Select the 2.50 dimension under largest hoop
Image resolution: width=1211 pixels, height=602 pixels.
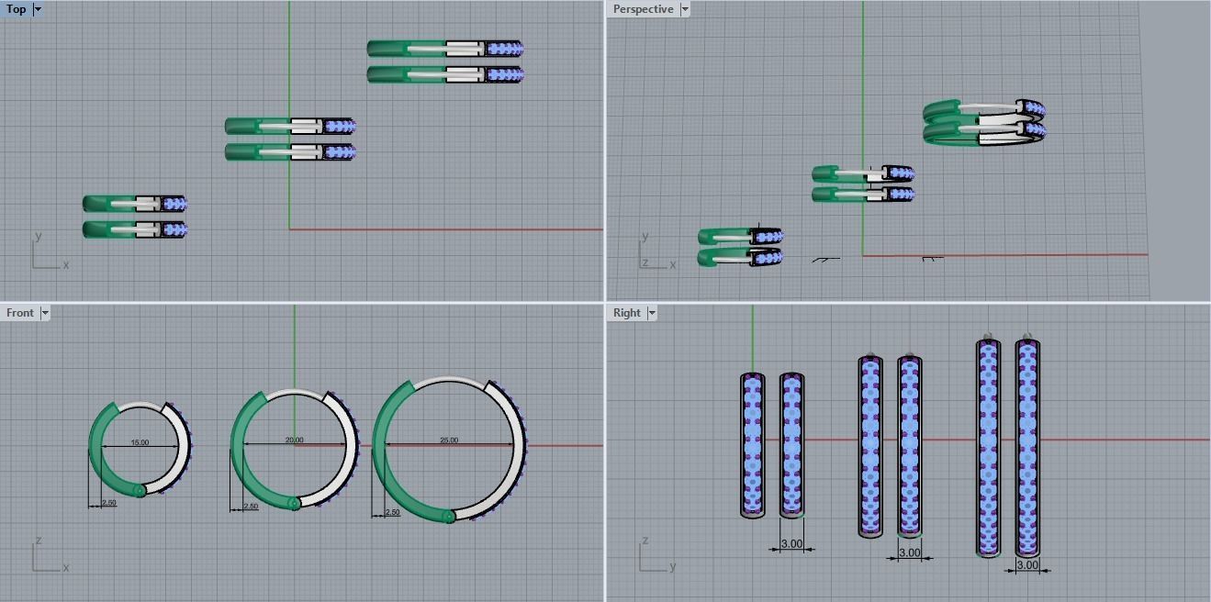392,512
